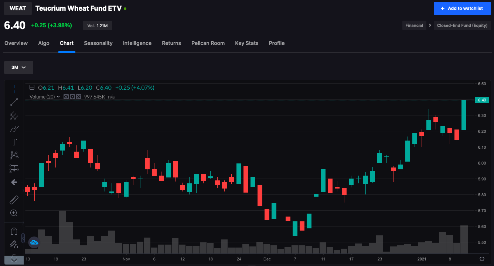The height and width of the screenshot is (266, 494).
Task: Click the Financial category tag
Action: click(414, 25)
